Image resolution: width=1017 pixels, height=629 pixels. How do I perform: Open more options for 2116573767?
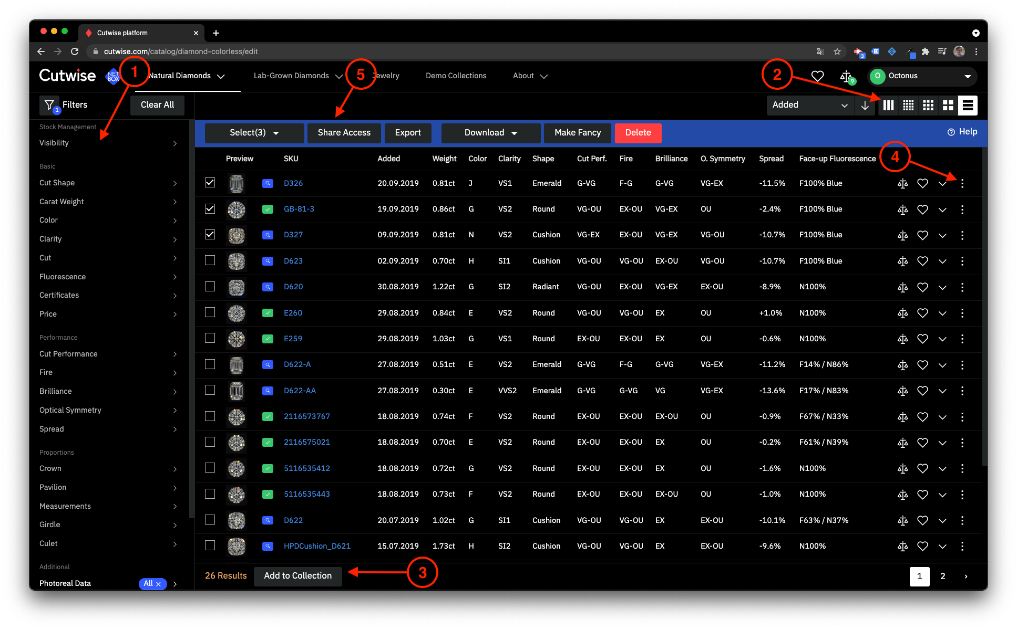[962, 416]
